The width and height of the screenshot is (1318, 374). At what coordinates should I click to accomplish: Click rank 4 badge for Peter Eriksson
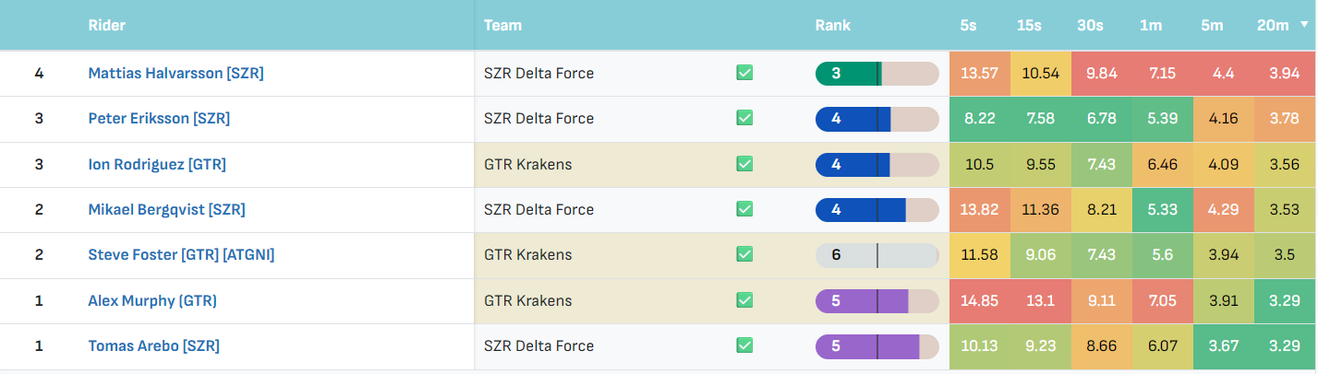tap(877, 119)
